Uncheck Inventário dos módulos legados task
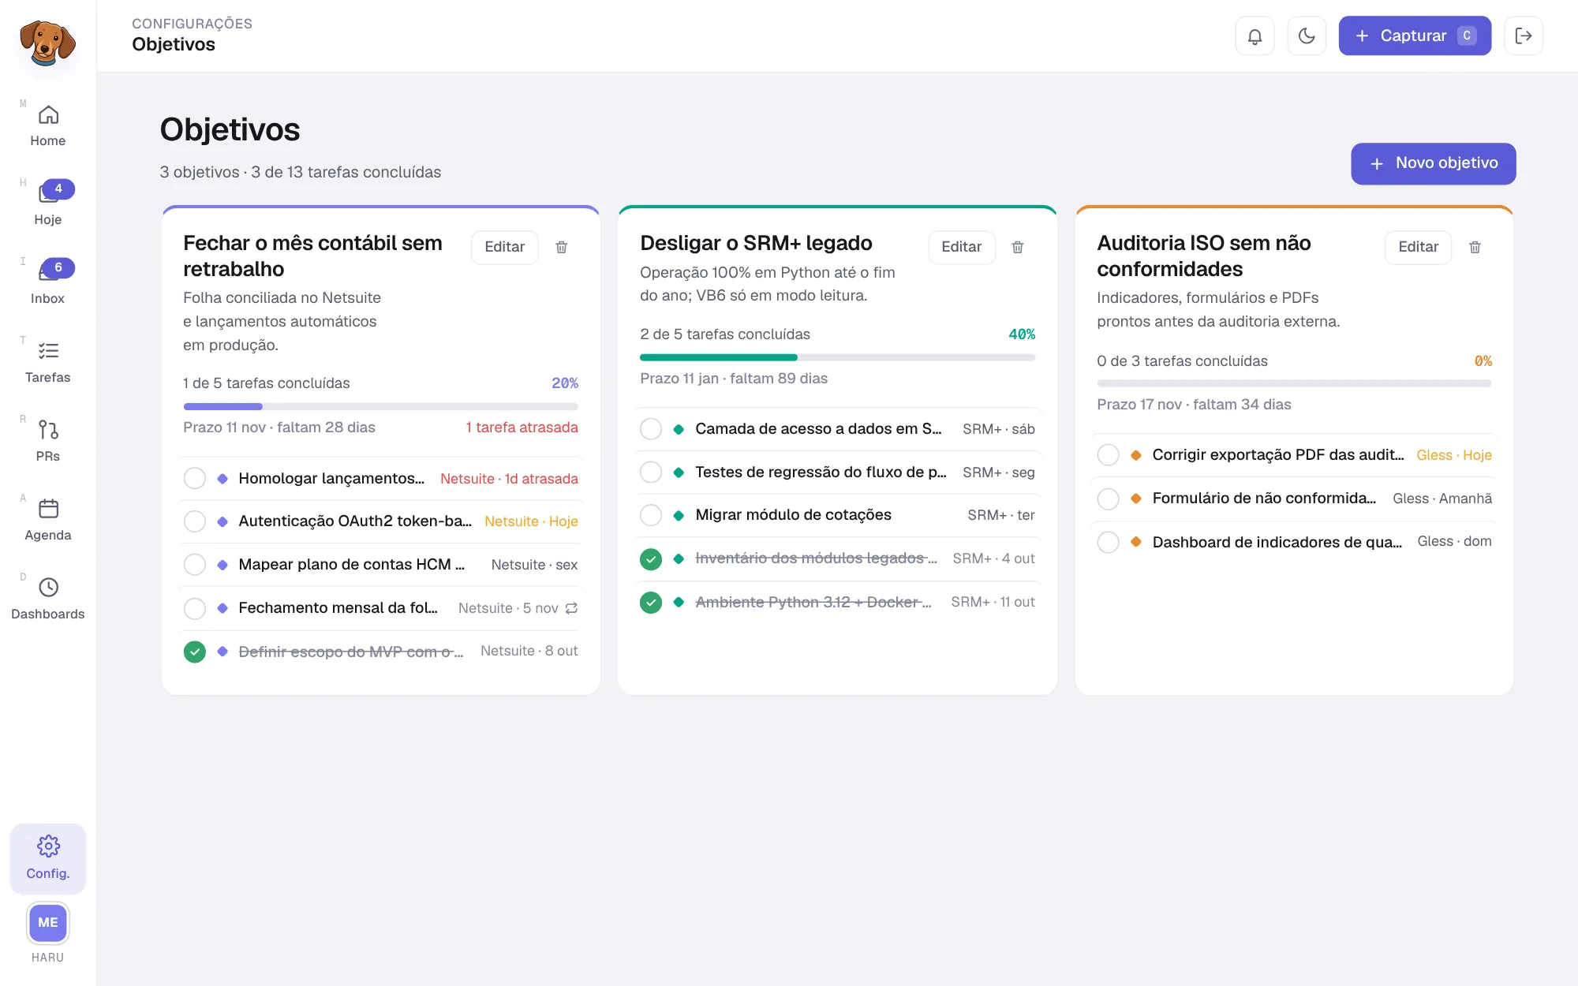Image resolution: width=1578 pixels, height=986 pixels. point(651,559)
